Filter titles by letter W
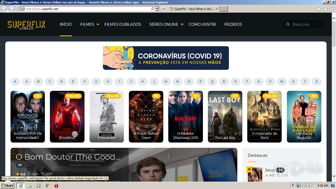The height and width of the screenshot is (189, 336). 282,82
